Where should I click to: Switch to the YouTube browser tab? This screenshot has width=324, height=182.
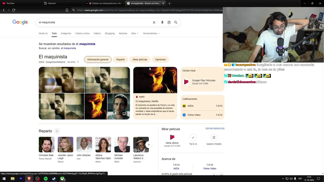click(x=20, y=3)
